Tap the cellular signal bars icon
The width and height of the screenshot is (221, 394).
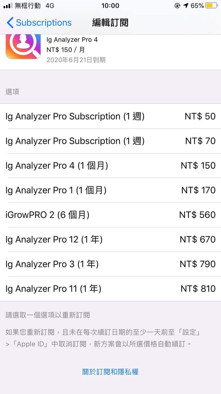(x=8, y=6)
